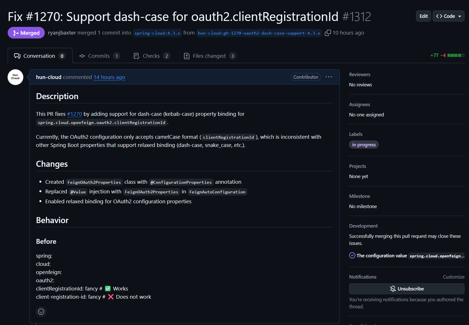Open ryanjbaxter's profile link
469x325 pixels.
pyautogui.click(x=62, y=33)
